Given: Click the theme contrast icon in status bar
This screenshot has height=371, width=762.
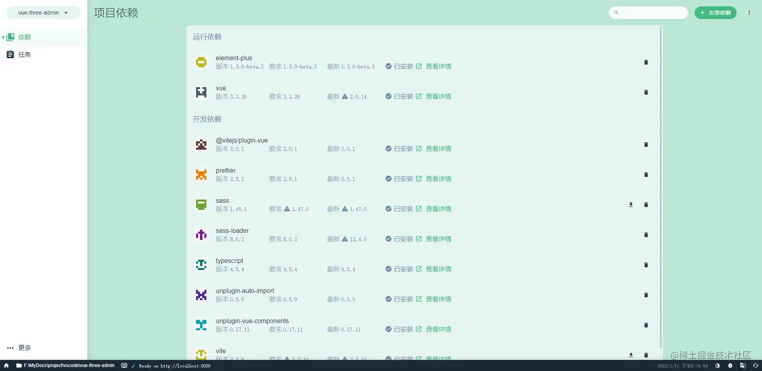Looking at the screenshot, I should 717,366.
